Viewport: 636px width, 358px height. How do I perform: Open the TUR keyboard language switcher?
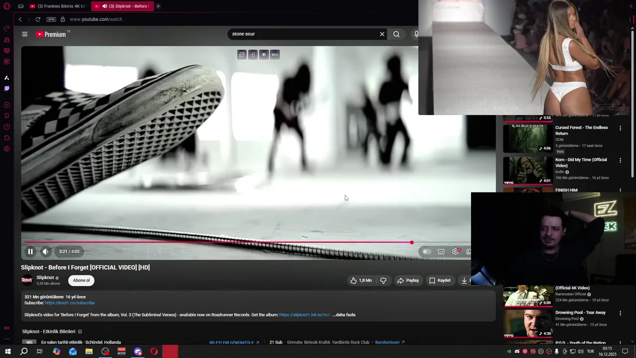pos(590,352)
